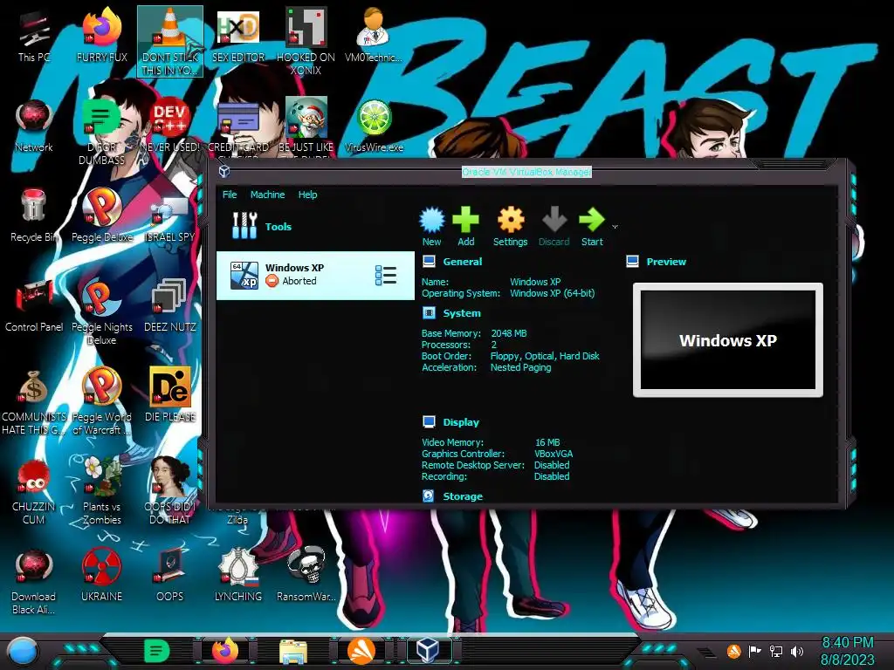The height and width of the screenshot is (670, 894).
Task: Open File Explorer from the taskbar
Action: pos(293,651)
